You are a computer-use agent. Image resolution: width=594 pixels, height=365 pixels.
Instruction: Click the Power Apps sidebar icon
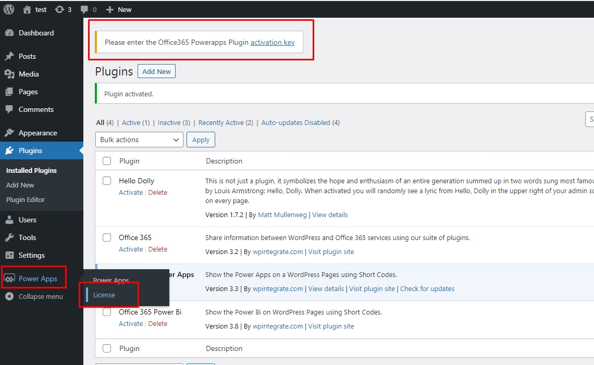(x=9, y=279)
